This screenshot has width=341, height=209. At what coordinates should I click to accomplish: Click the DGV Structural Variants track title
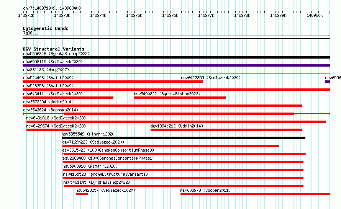click(54, 49)
